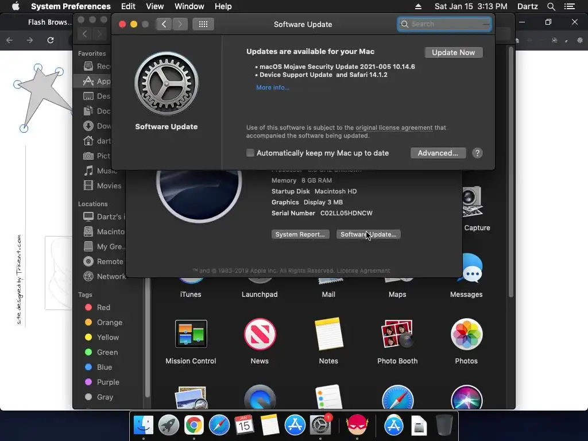This screenshot has width=588, height=441.
Task: Open the Safari compass app in Finder
Action: point(397,397)
